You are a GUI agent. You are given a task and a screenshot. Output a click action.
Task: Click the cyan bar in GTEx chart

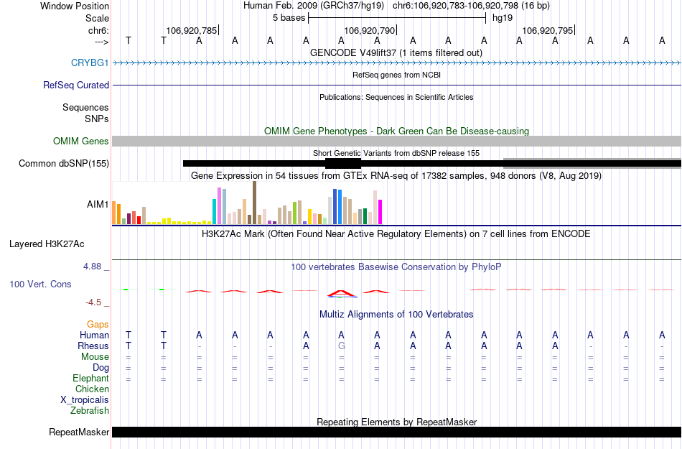[215, 211]
